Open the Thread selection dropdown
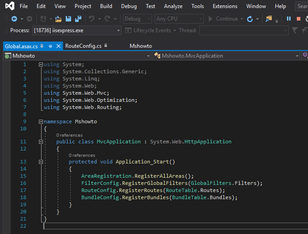 point(244,31)
